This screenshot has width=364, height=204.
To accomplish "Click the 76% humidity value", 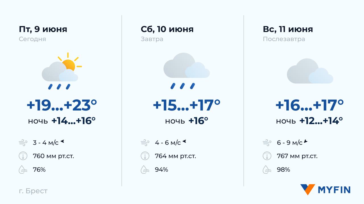I will coord(39,170).
